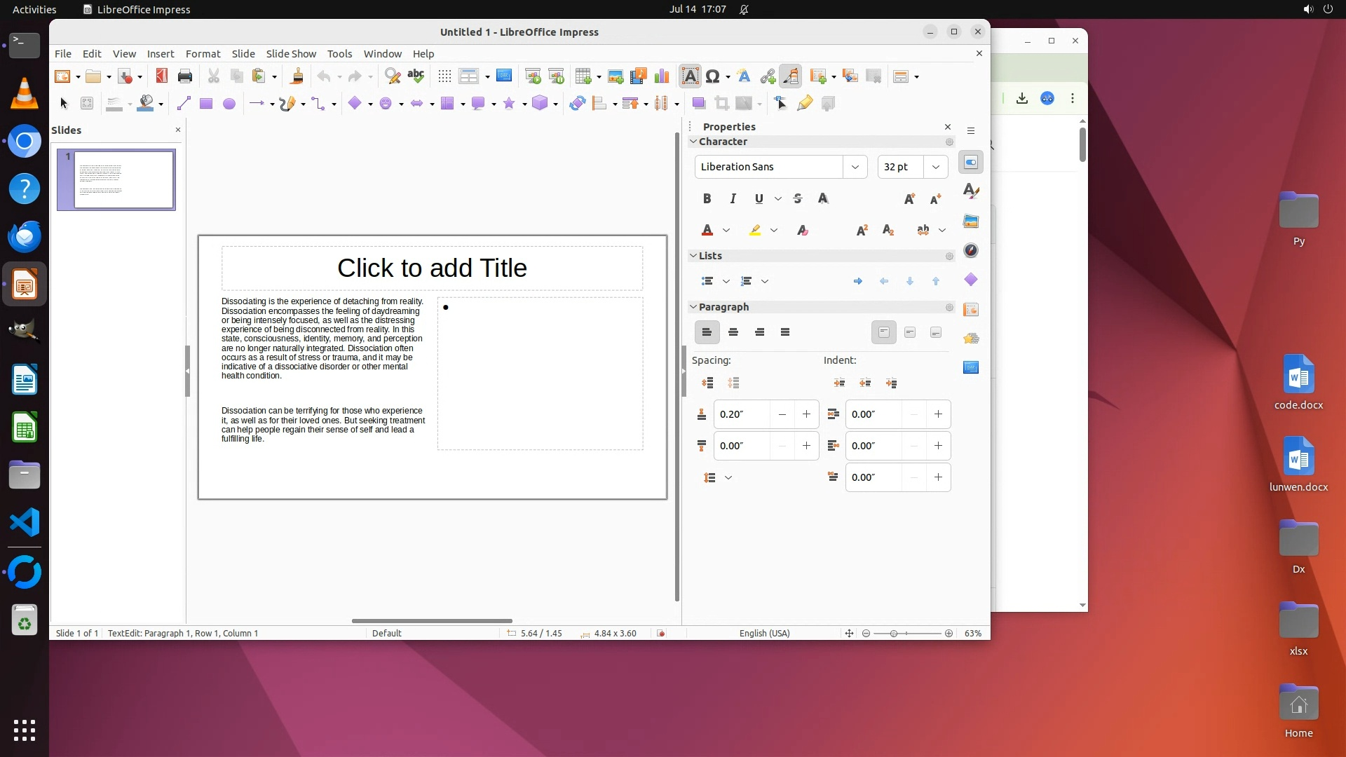This screenshot has height=757, width=1346.
Task: Click the Insert Image toolbar icon
Action: 615,76
